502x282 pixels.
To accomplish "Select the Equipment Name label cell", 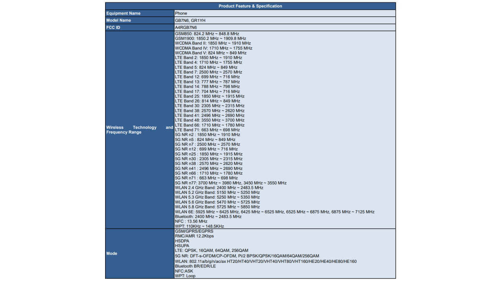I will point(139,13).
